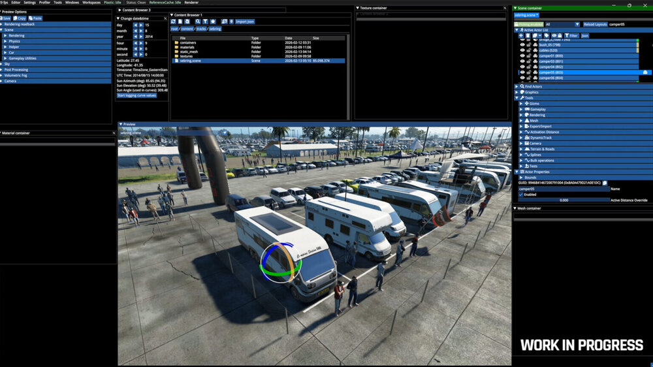
Task: Add a new actor with the plus icon
Action: 521,35
